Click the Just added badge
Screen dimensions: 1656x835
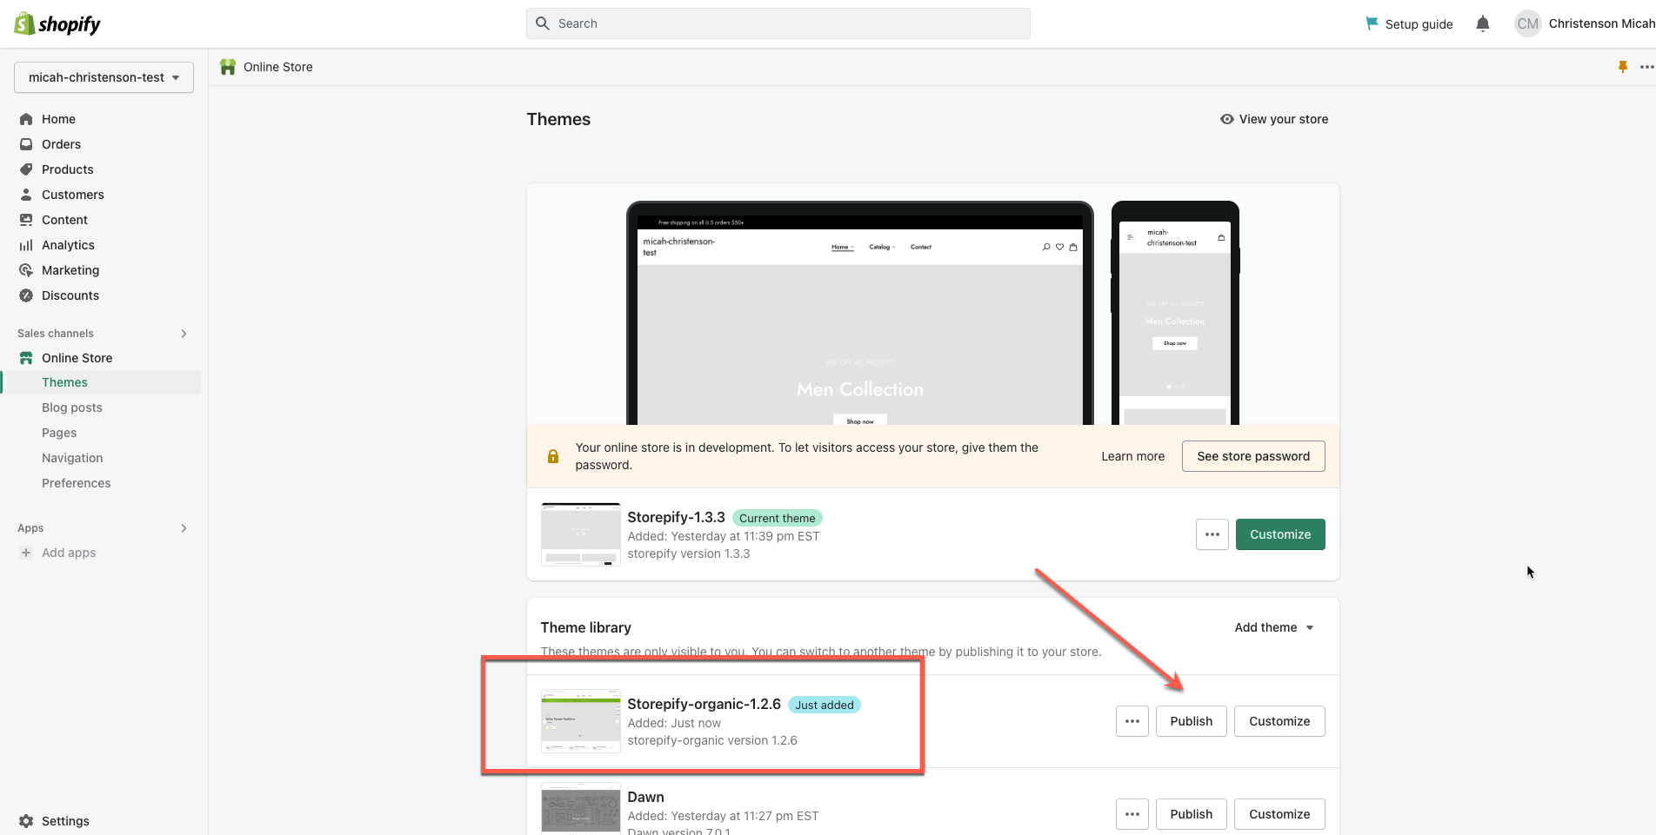coord(825,705)
